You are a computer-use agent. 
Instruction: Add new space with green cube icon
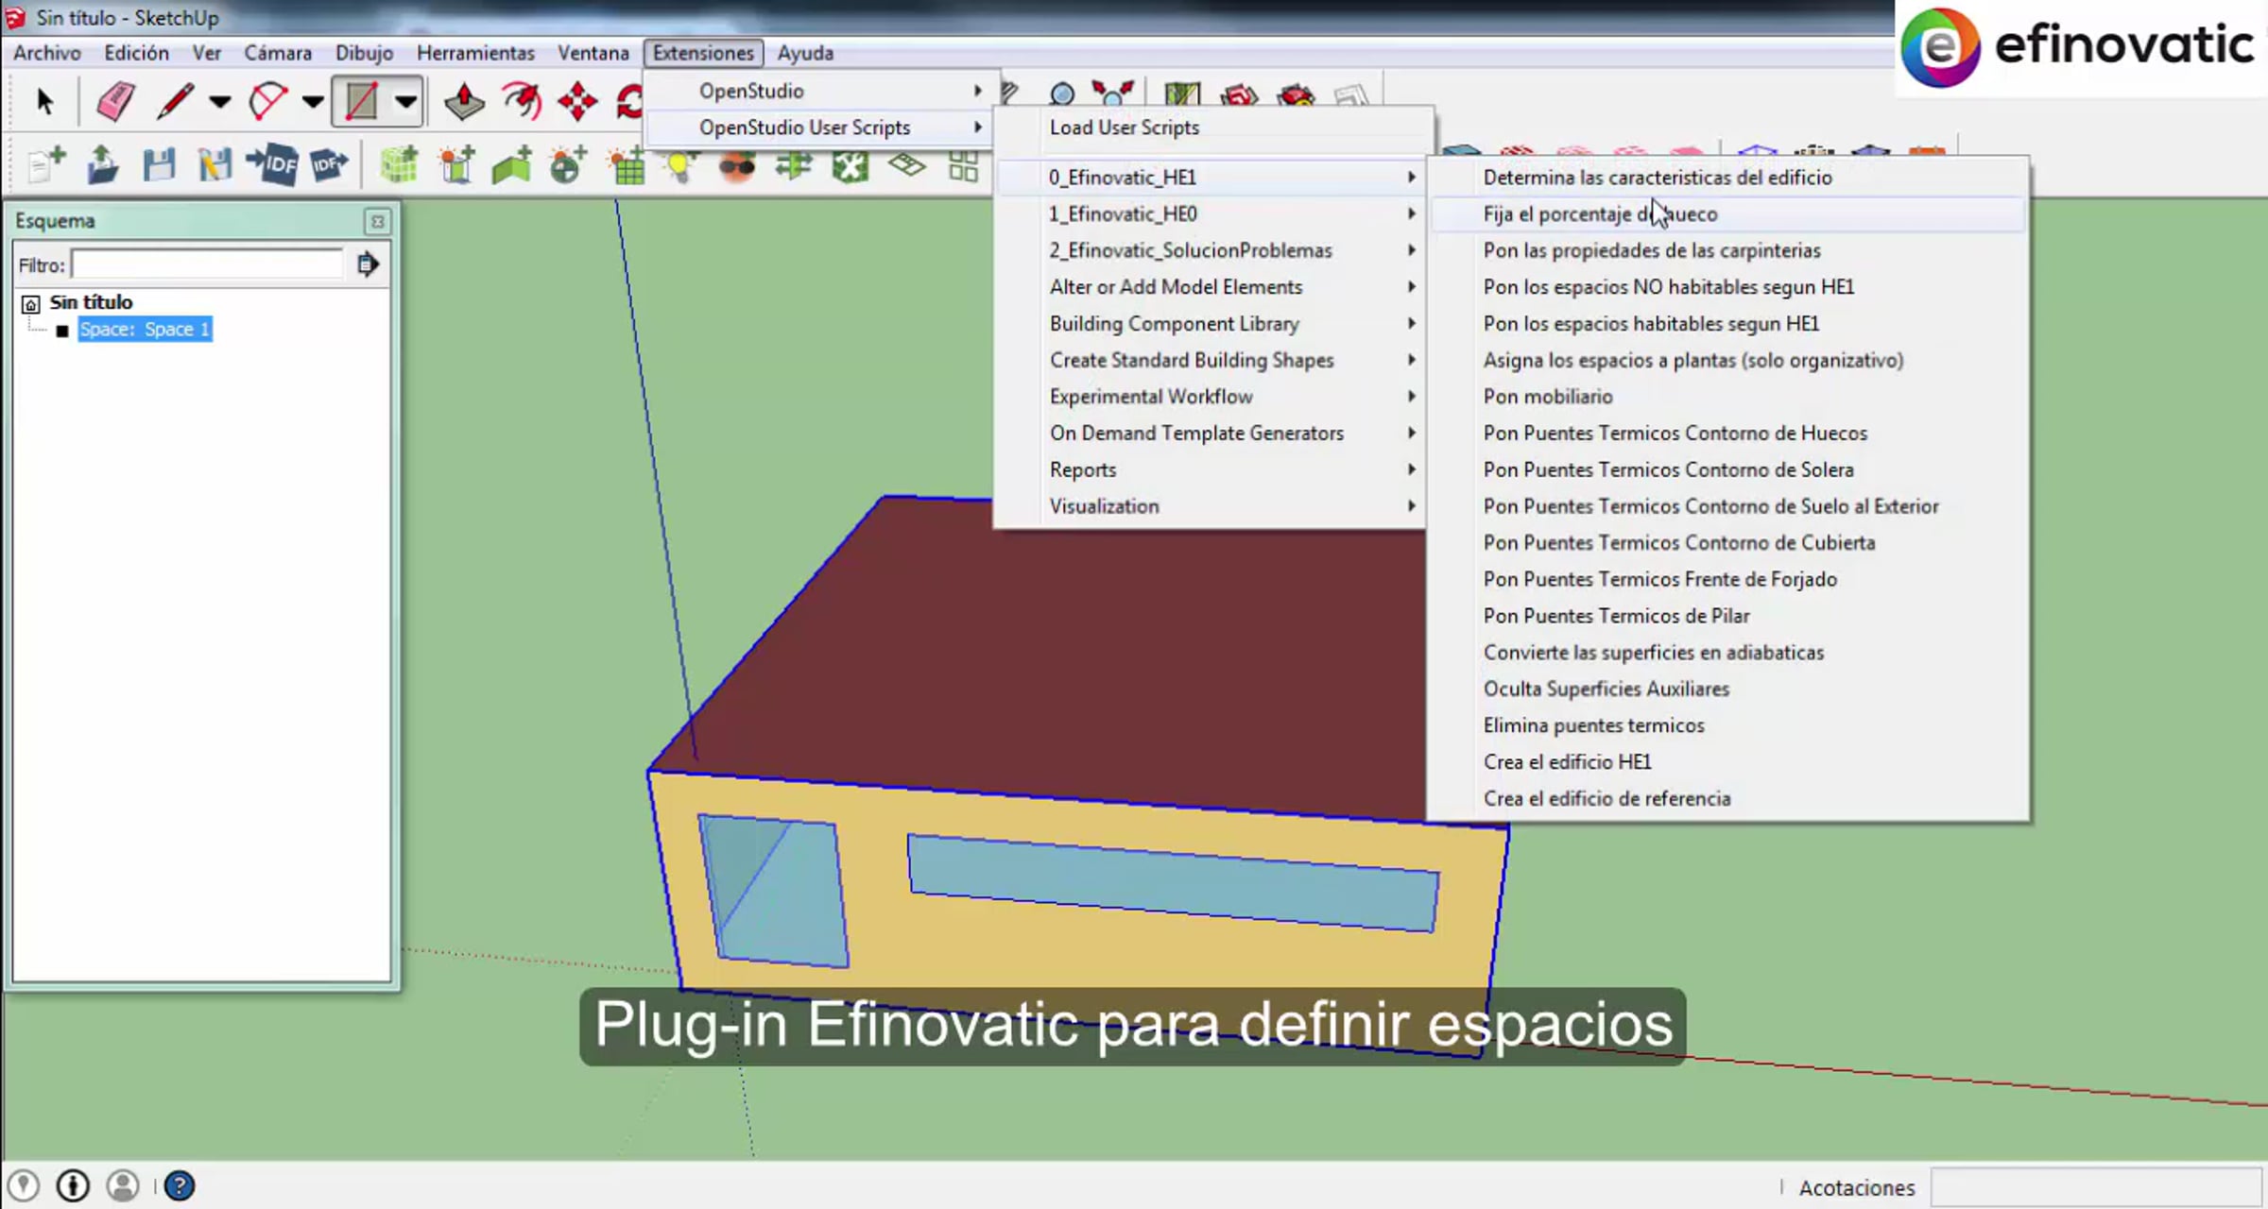point(399,165)
